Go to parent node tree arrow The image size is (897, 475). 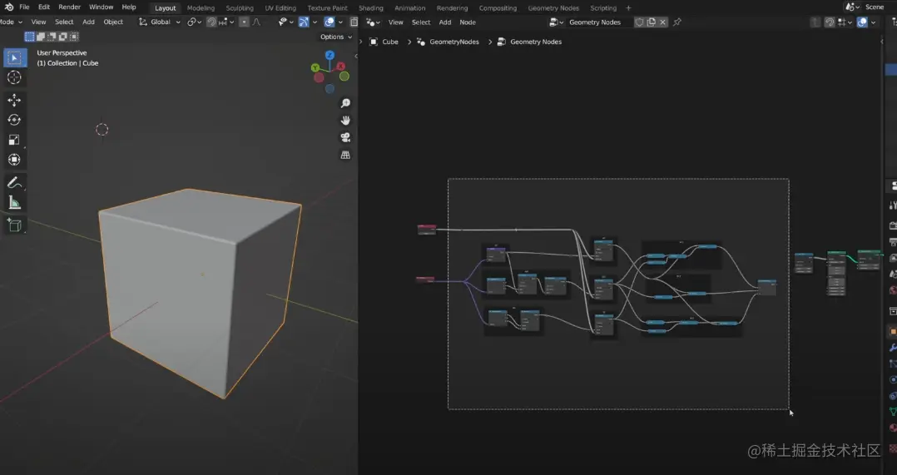(815, 22)
